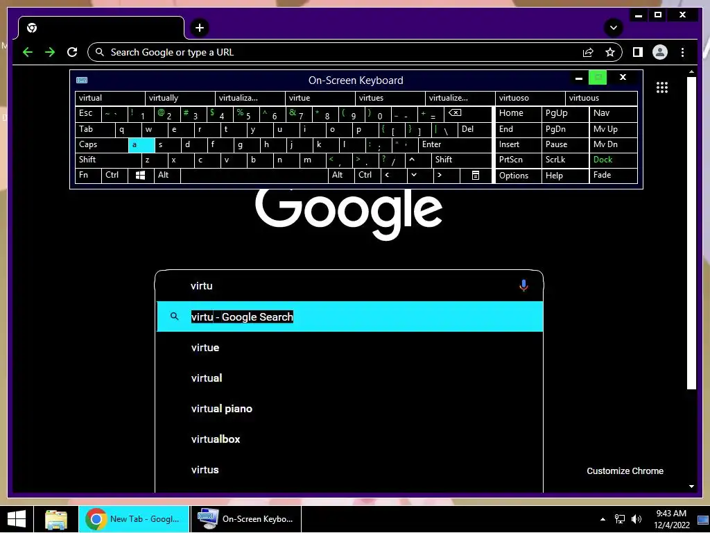Choose the 'virtually' text prediction

point(180,99)
